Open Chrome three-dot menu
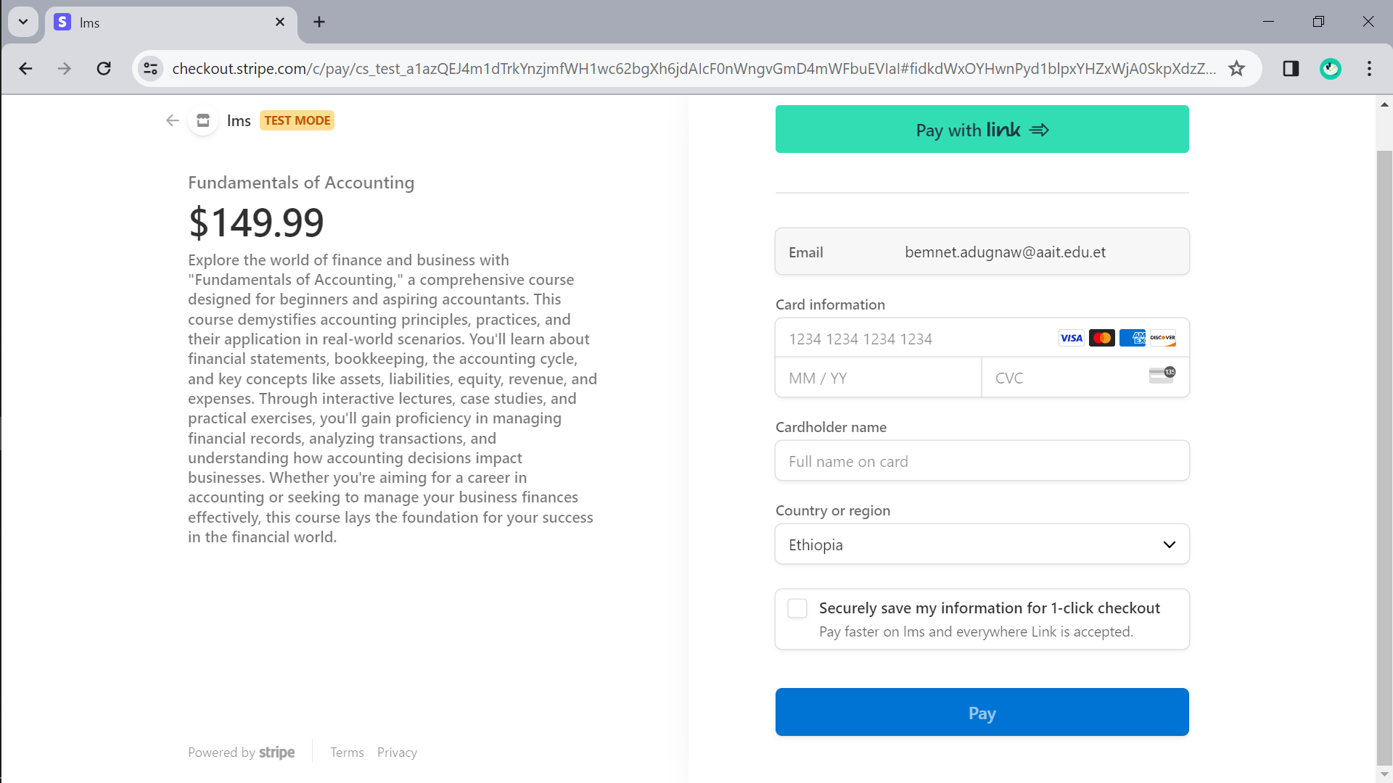1393x783 pixels. [x=1369, y=68]
